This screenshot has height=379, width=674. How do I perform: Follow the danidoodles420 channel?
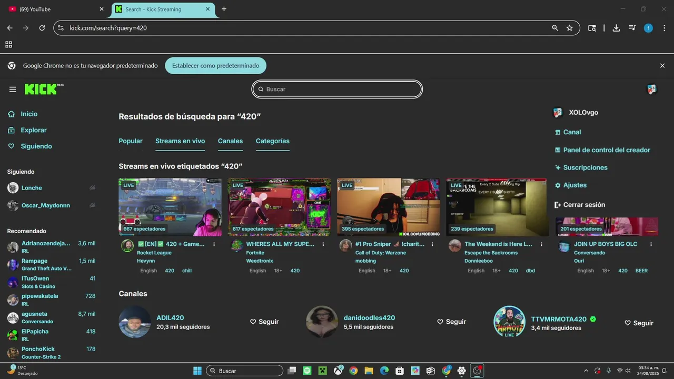pos(452,322)
